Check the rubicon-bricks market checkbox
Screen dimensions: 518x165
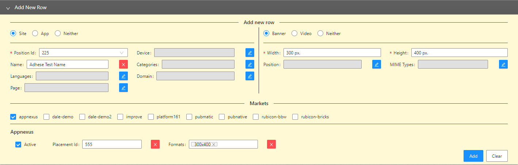coord(295,117)
